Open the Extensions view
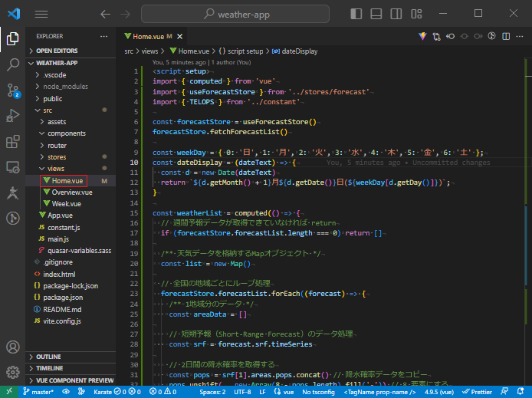 12,142
